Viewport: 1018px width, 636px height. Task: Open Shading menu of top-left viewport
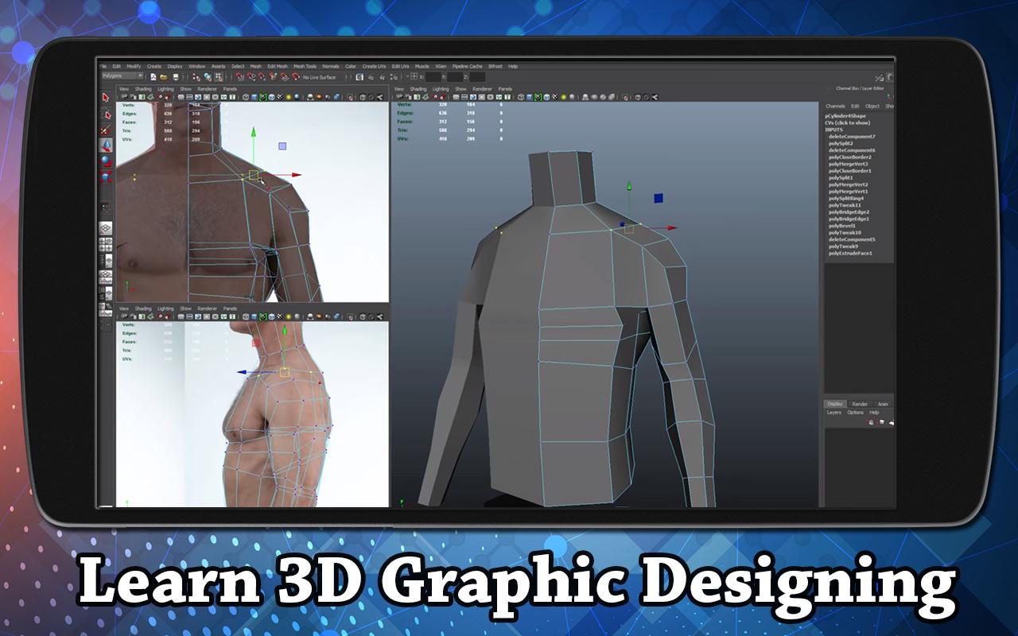point(143,89)
